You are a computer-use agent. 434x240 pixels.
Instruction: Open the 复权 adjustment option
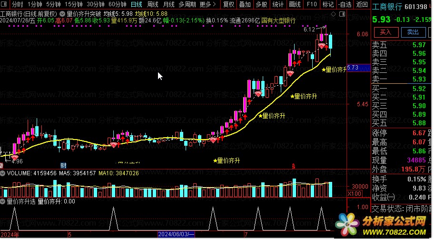click(x=228, y=4)
